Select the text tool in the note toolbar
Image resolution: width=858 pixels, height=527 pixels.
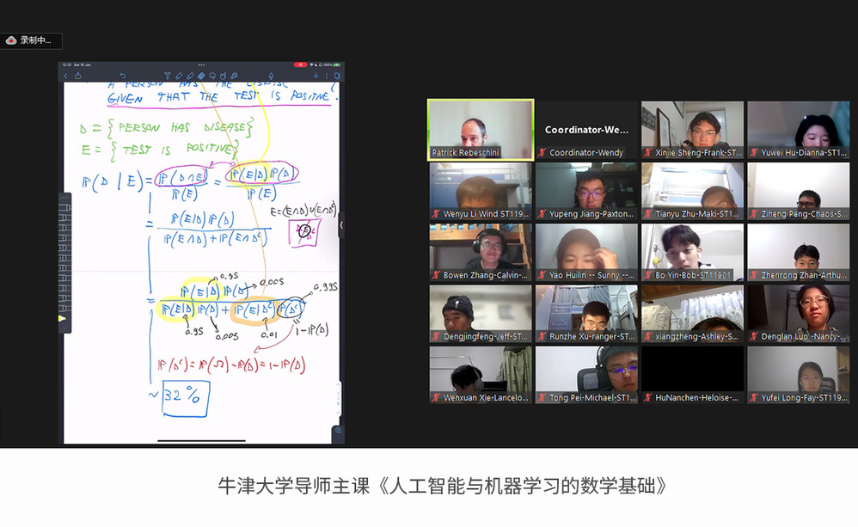pos(167,76)
